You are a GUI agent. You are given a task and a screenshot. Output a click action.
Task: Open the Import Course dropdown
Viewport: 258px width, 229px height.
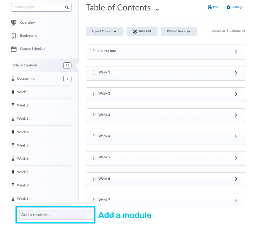[x=105, y=31]
